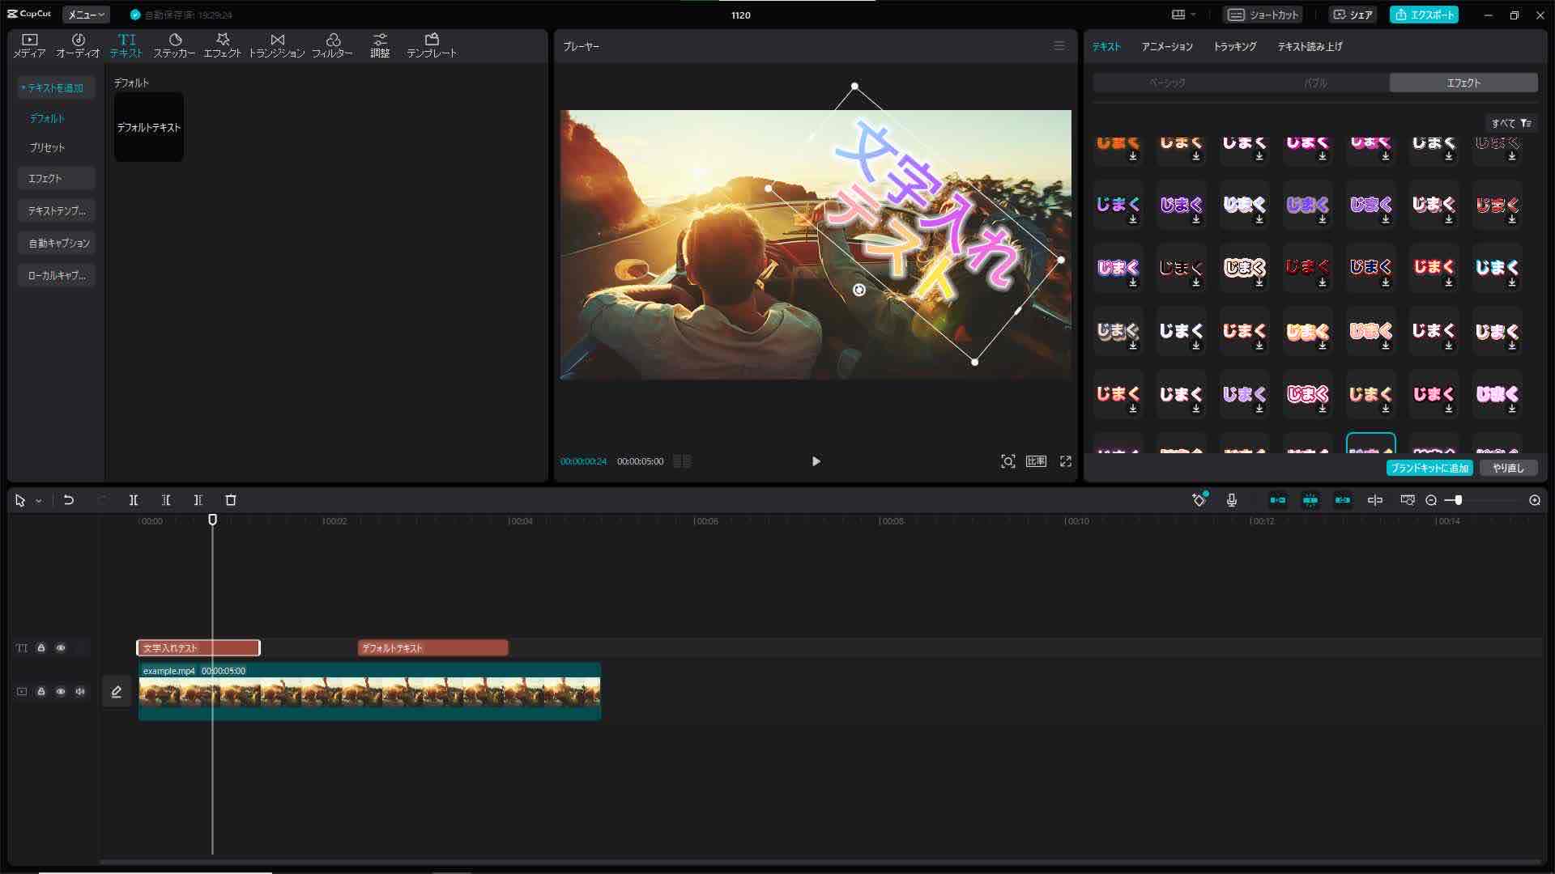Click the シェア share button
The width and height of the screenshot is (1555, 874).
pyautogui.click(x=1353, y=15)
